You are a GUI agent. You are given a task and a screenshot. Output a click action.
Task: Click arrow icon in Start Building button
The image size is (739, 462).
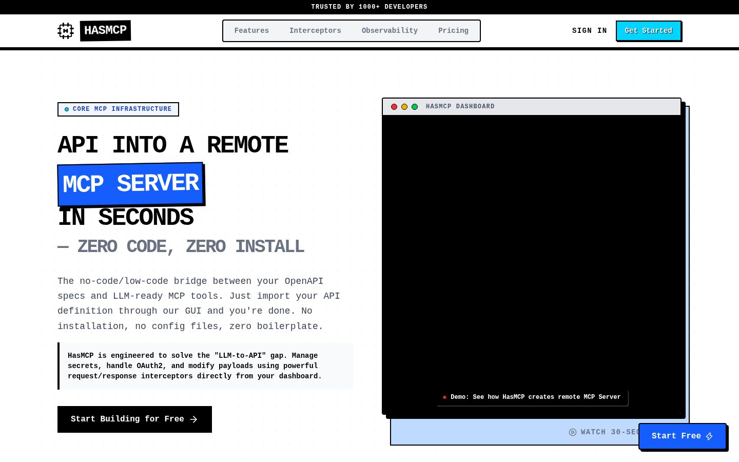click(193, 419)
